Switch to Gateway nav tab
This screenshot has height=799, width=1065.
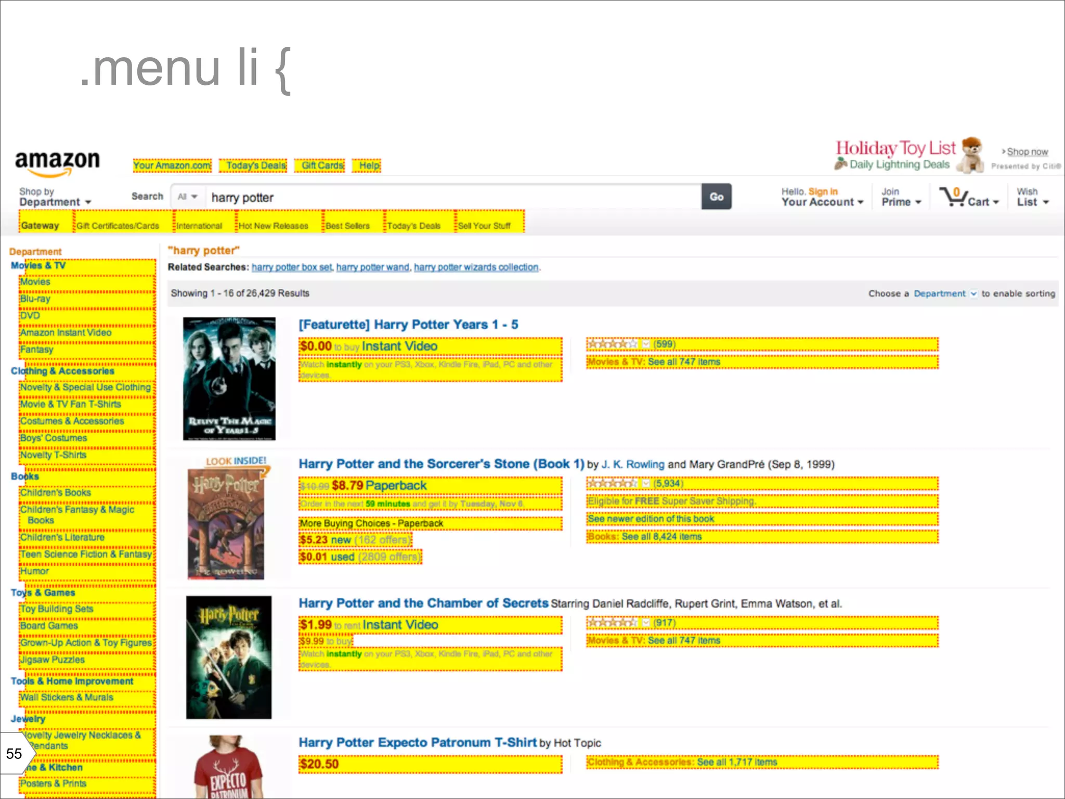coord(40,226)
